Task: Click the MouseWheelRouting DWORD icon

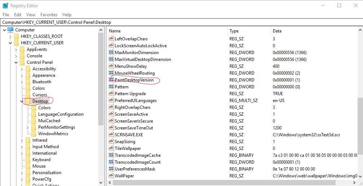Action: (x=111, y=73)
